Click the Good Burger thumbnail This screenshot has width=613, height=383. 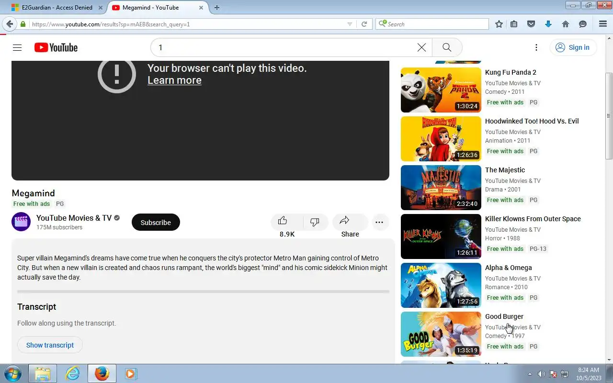point(441,334)
